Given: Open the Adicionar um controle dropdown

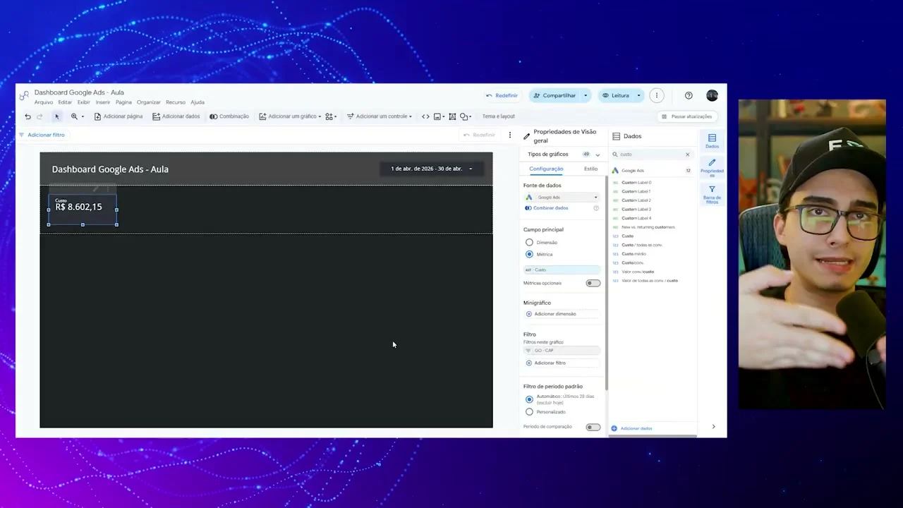Looking at the screenshot, I should click(380, 116).
